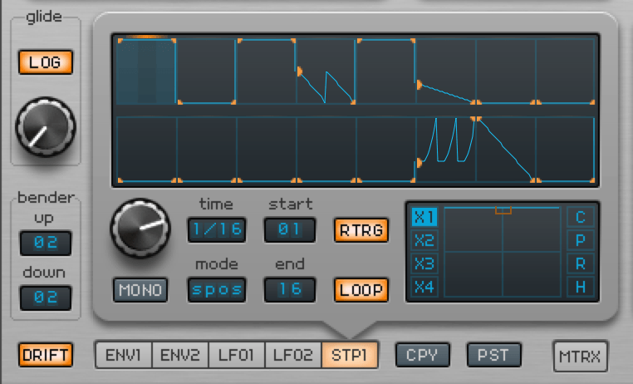Toggle the MONO button
This screenshot has width=633, height=384.
140,290
